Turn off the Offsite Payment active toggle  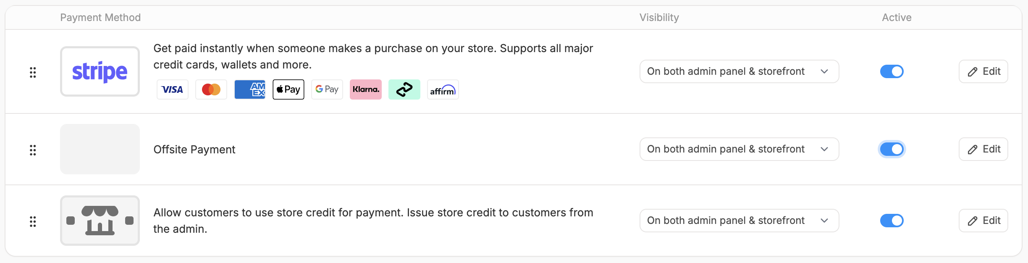[x=892, y=149]
